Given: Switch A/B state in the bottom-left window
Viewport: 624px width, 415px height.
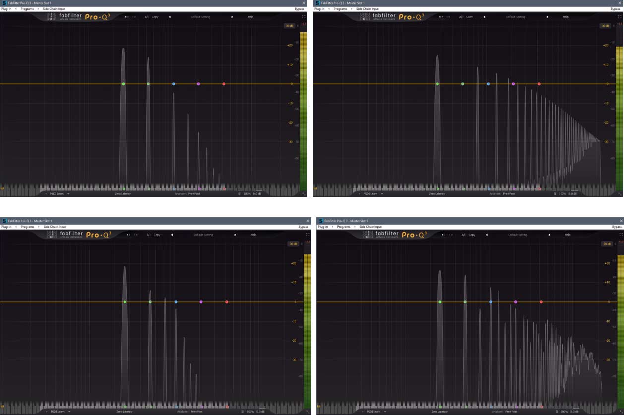Looking at the screenshot, I should click(x=148, y=235).
